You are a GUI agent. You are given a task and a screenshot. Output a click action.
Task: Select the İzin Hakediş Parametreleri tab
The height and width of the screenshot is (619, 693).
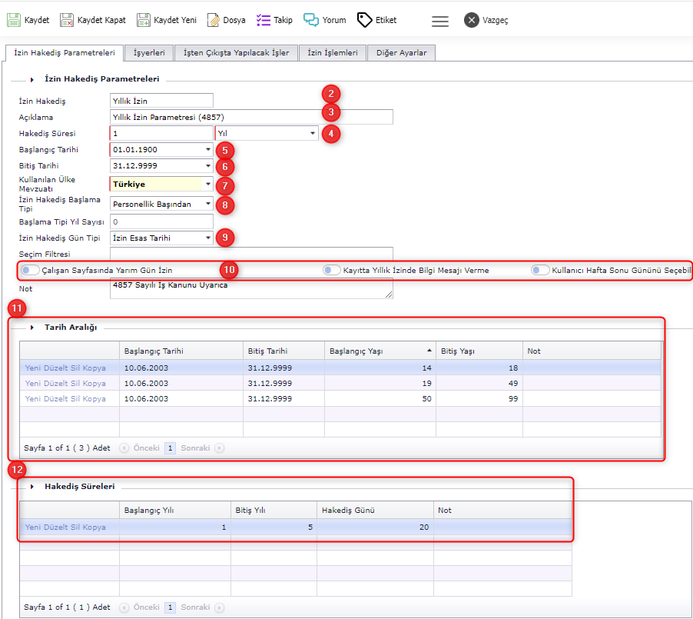pyautogui.click(x=65, y=52)
